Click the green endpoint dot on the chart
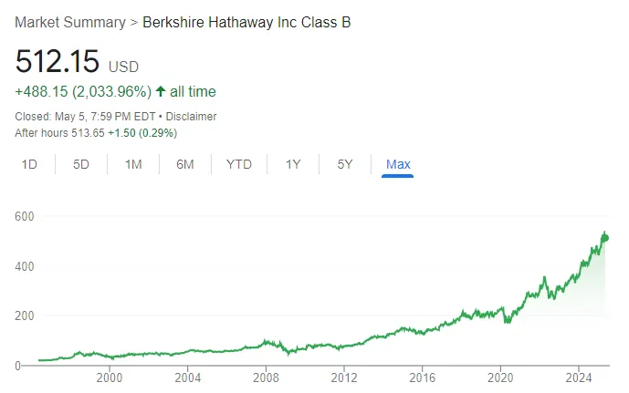The height and width of the screenshot is (393, 629). (604, 239)
